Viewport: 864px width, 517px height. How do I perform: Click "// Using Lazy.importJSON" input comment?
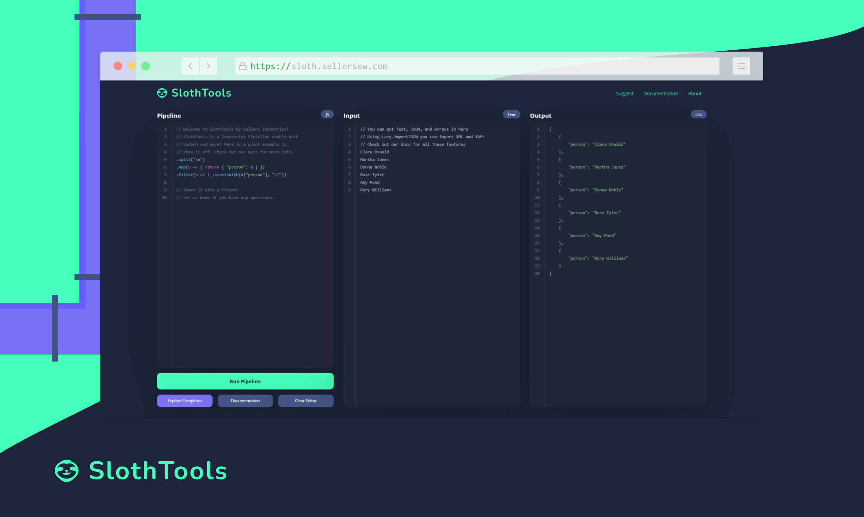point(422,137)
